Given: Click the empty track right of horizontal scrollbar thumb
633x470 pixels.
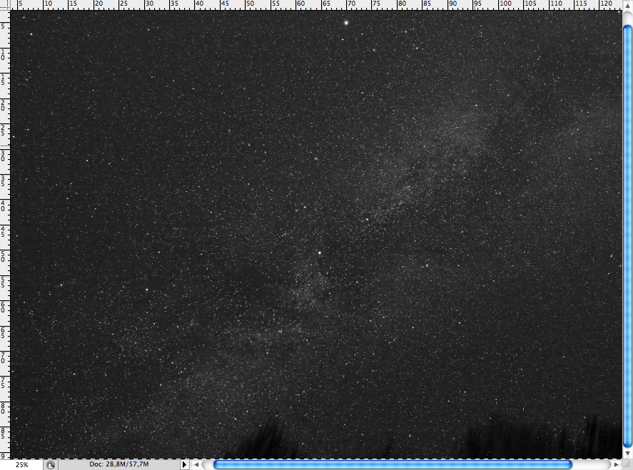Looking at the screenshot, I should (592, 464).
